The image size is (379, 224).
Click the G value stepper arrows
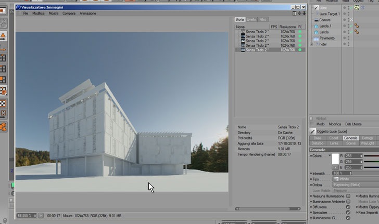coord(361,162)
